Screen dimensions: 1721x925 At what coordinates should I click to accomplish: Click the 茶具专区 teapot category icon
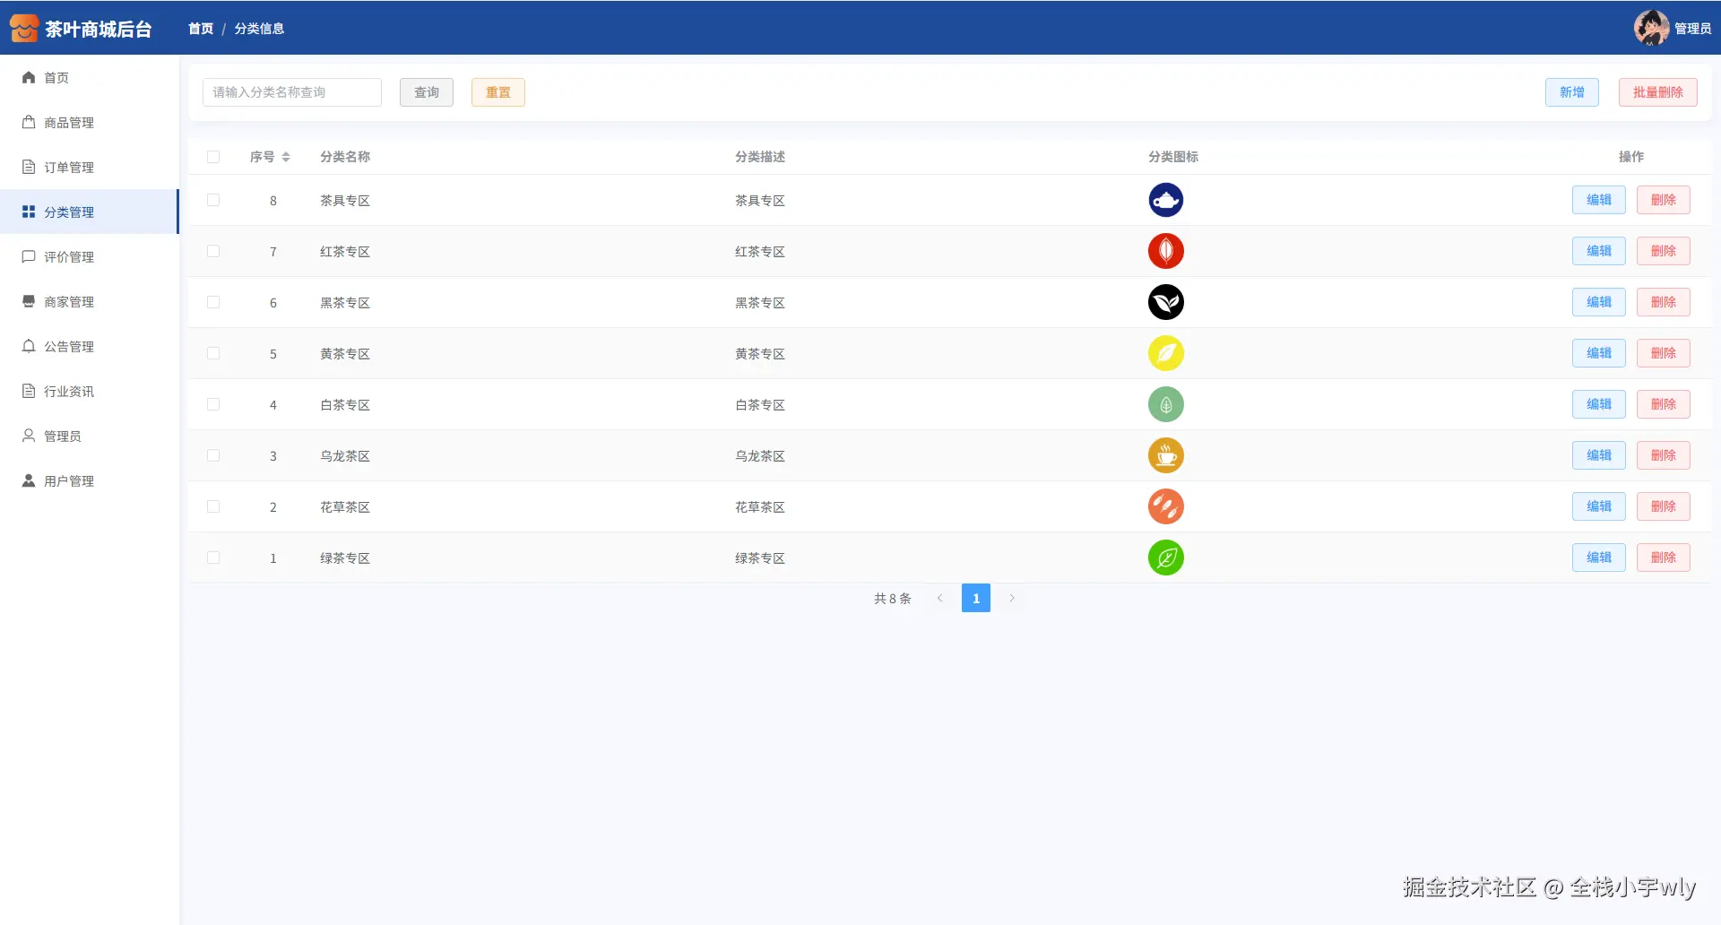(x=1165, y=200)
